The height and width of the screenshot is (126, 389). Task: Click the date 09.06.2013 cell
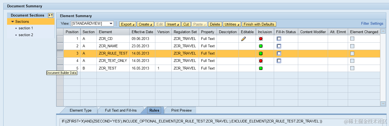click(142, 39)
